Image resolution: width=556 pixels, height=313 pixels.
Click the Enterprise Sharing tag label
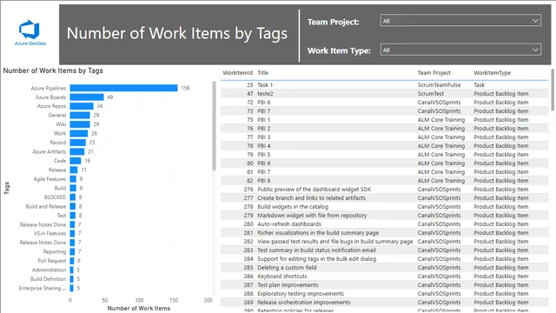[43, 288]
